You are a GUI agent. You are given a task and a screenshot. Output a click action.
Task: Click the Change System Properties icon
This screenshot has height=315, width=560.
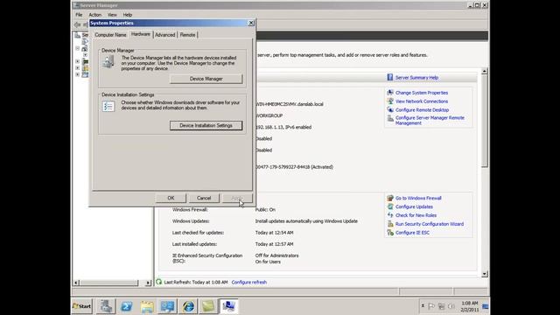[390, 93]
